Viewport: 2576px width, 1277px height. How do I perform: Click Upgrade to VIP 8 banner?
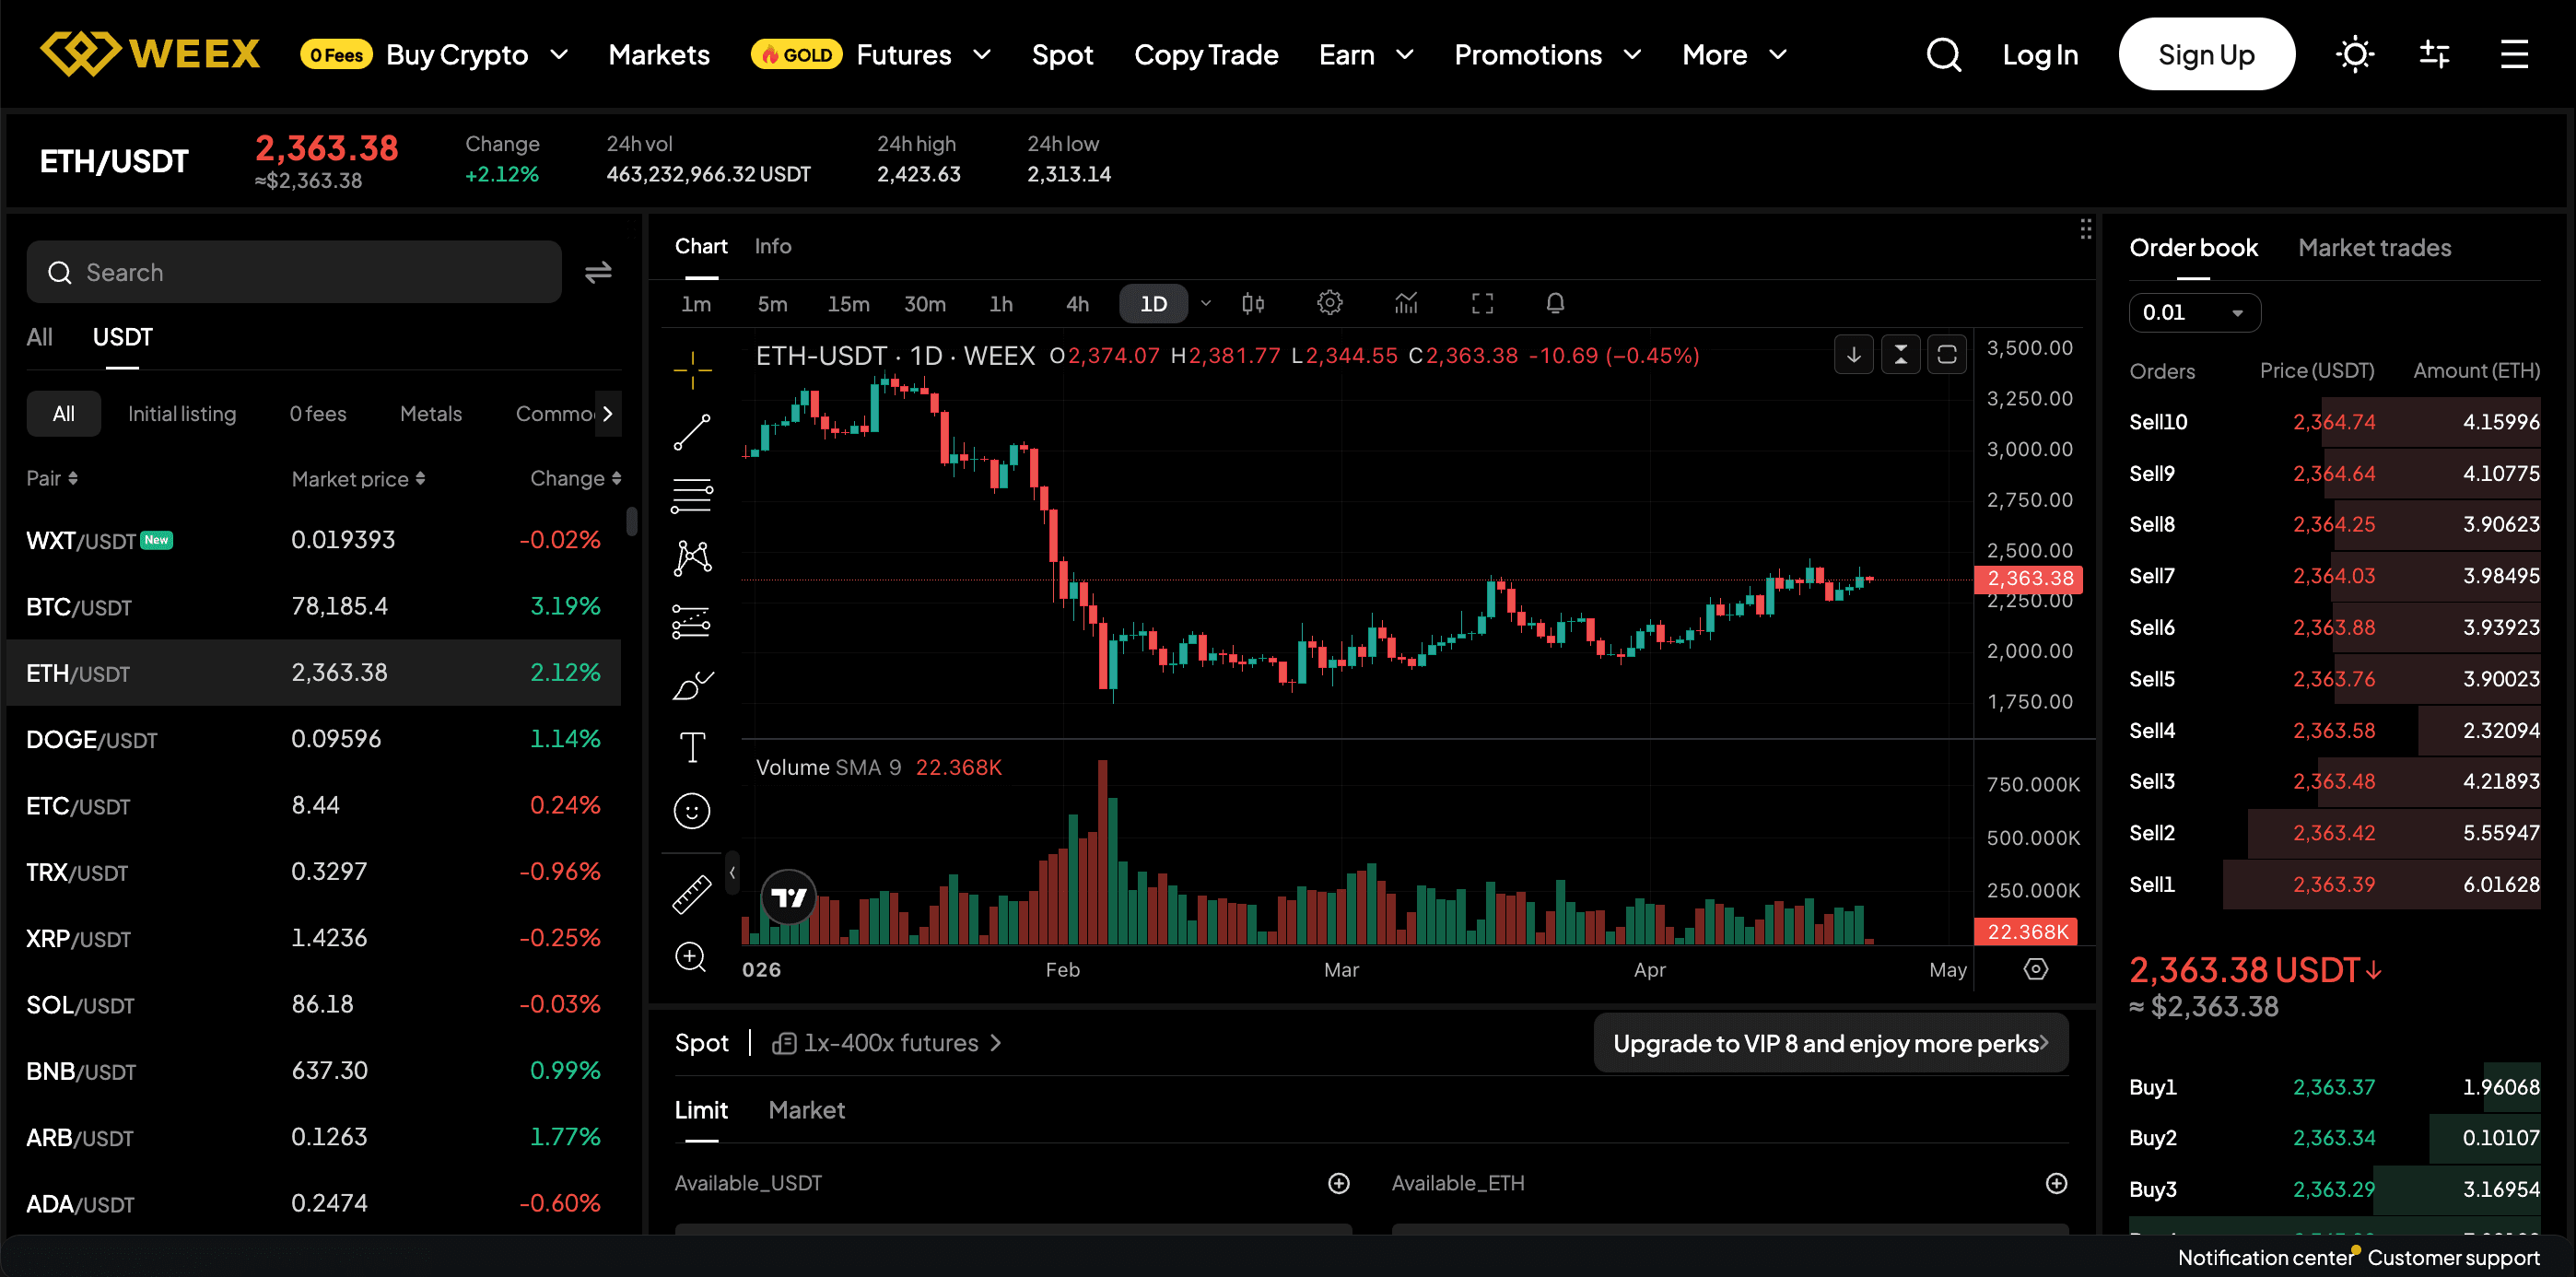click(x=1830, y=1043)
